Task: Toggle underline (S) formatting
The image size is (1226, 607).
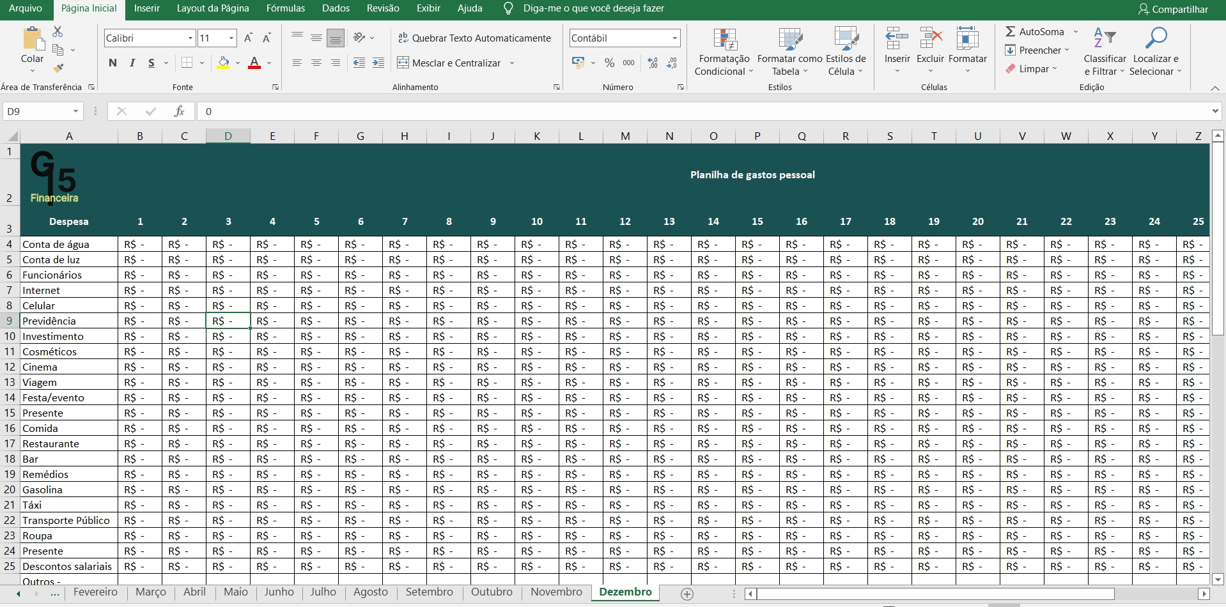Action: pos(151,63)
